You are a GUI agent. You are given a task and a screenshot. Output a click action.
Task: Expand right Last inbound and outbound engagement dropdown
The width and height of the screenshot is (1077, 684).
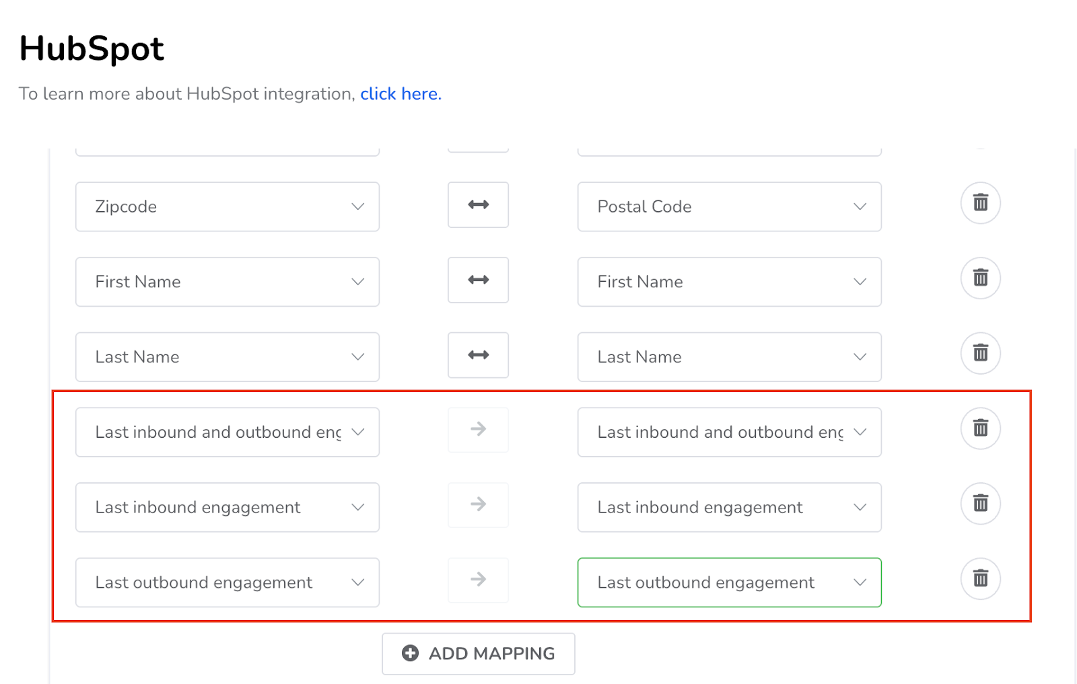click(x=730, y=432)
